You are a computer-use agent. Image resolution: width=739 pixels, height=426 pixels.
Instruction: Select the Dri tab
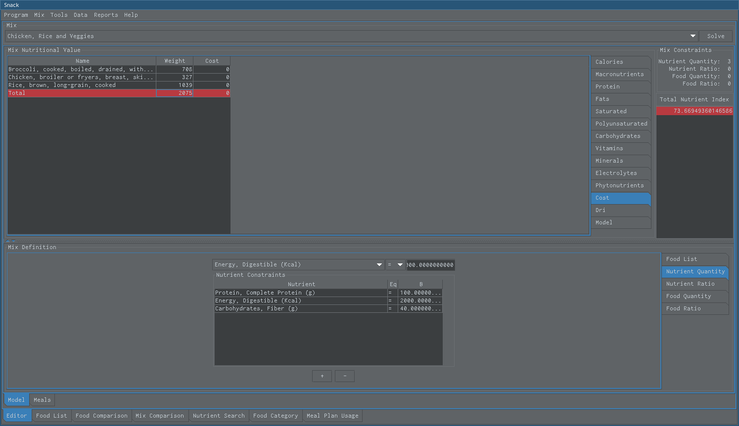621,210
